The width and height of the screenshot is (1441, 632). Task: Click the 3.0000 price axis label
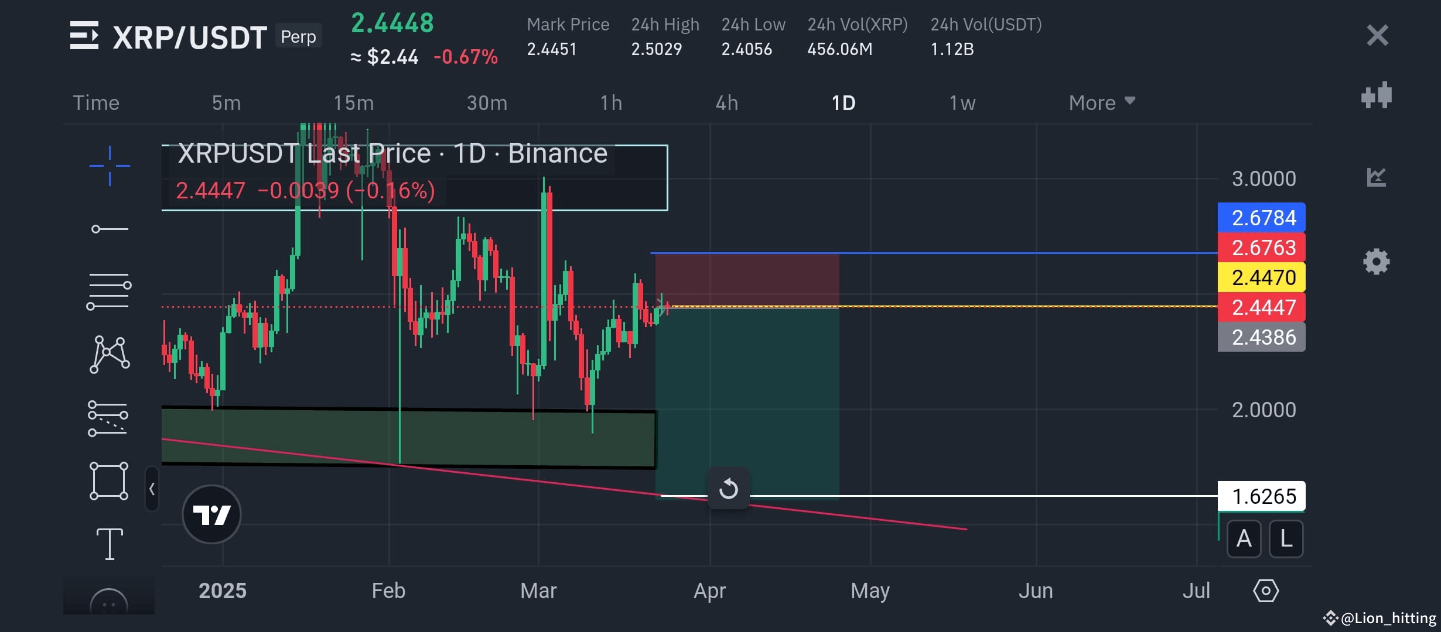tap(1264, 179)
